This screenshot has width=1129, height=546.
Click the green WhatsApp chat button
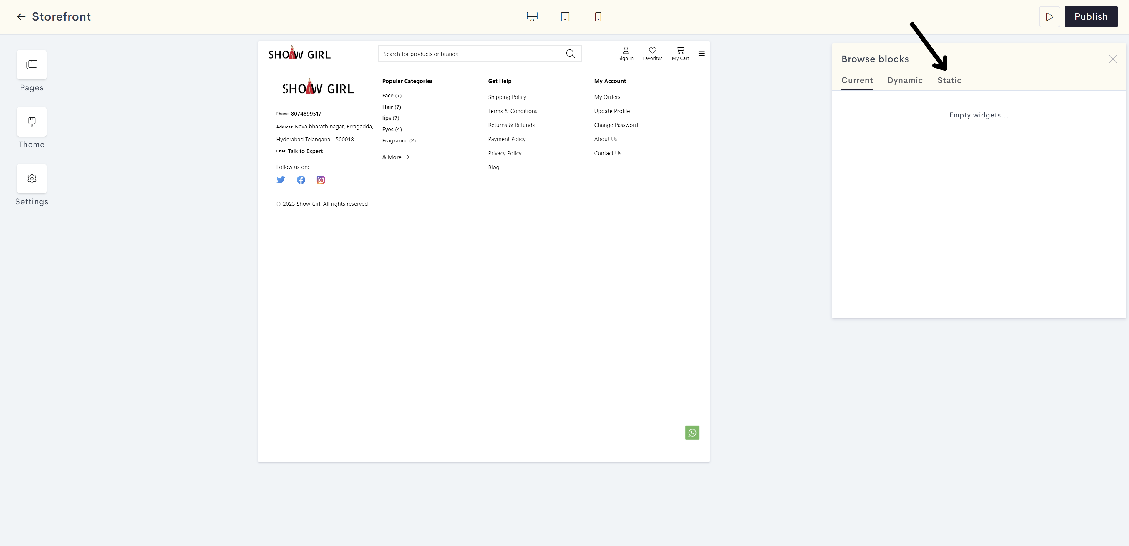[x=692, y=432]
